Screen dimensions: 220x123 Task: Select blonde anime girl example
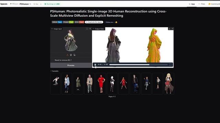[x=169, y=83]
